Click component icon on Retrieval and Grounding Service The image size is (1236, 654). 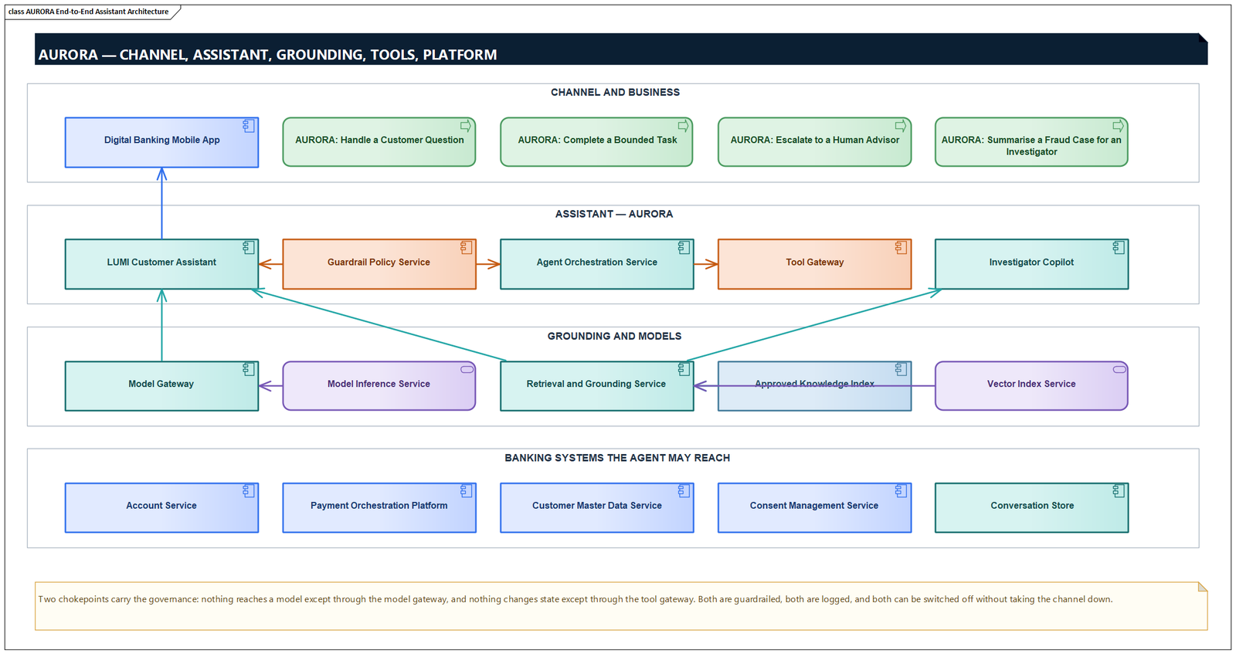tap(684, 370)
